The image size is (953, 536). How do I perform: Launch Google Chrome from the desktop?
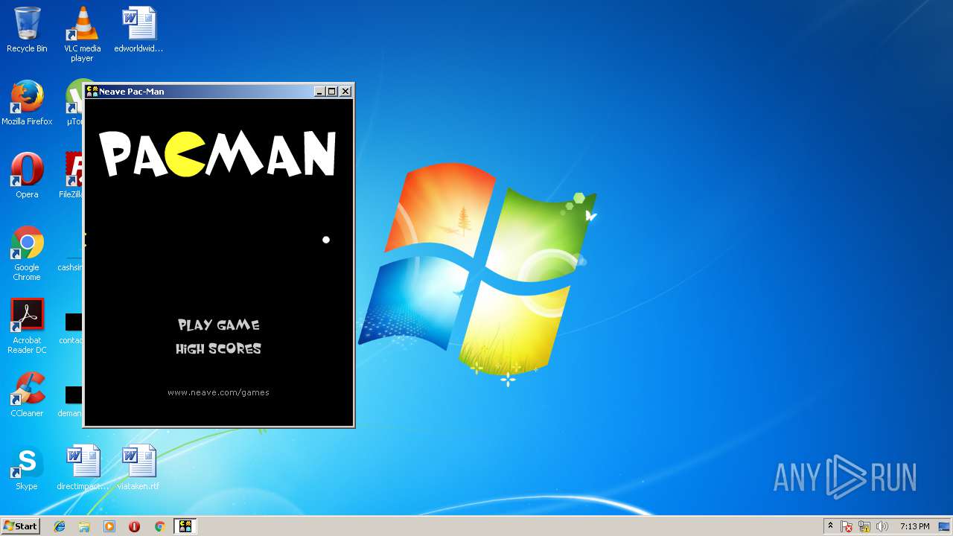(27, 253)
